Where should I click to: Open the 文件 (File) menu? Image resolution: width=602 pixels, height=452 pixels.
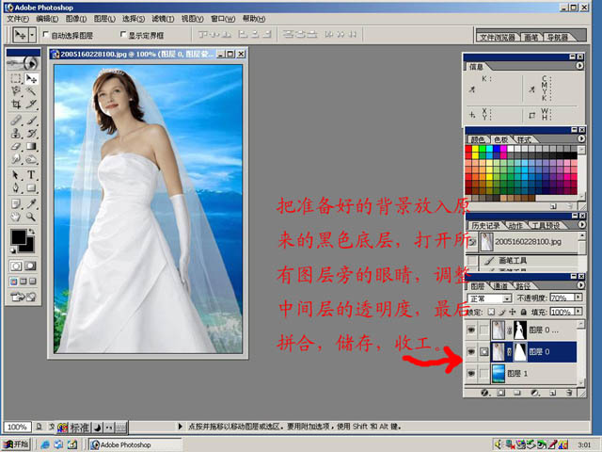18,19
